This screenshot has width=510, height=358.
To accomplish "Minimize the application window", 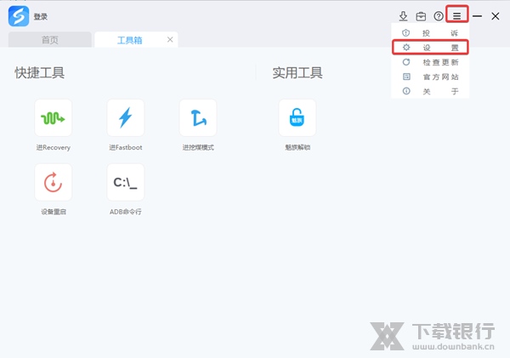I will (478, 16).
